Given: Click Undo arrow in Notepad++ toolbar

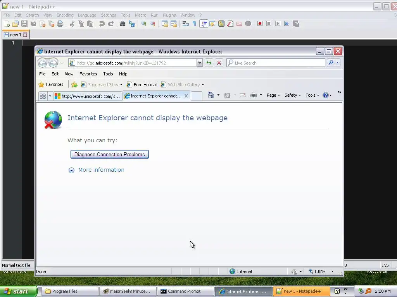Looking at the screenshot, I should [x=102, y=24].
